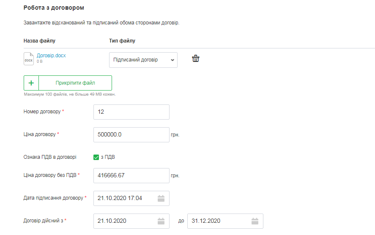The height and width of the screenshot is (235, 375).
Task: Click the Тип файлу column header
Action: click(x=122, y=41)
